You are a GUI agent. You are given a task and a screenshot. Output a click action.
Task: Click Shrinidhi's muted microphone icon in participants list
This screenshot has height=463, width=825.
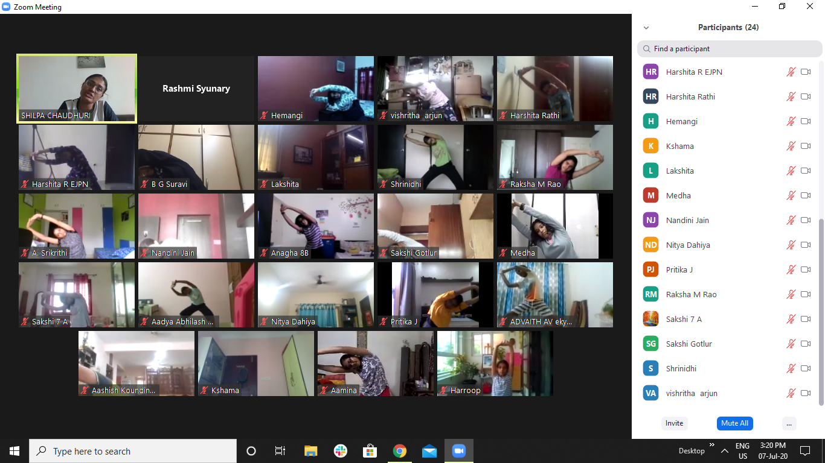791,368
